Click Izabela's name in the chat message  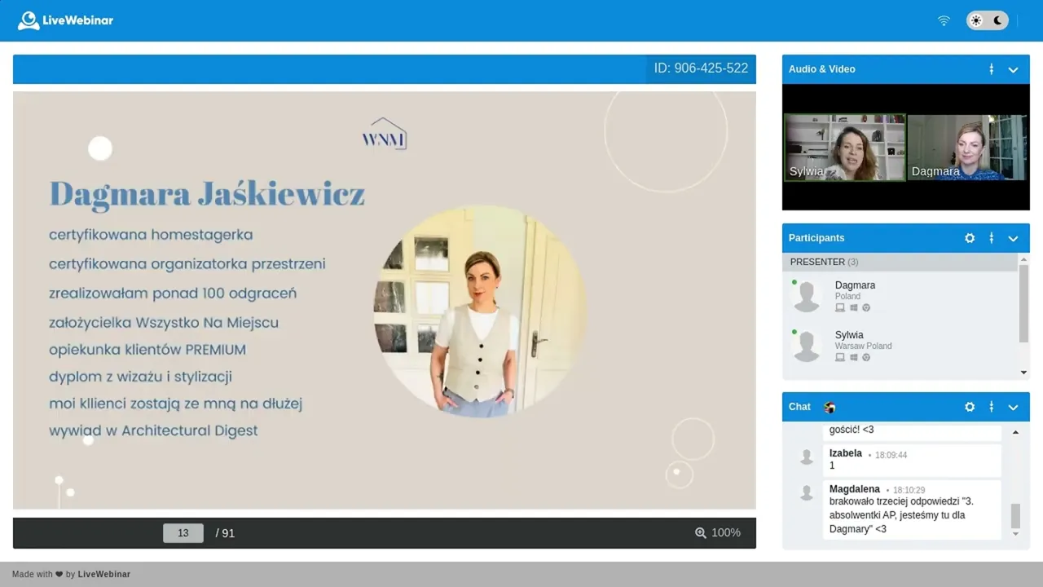(846, 453)
